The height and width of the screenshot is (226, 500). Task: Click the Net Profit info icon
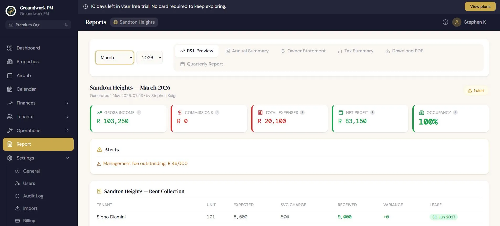(x=372, y=112)
